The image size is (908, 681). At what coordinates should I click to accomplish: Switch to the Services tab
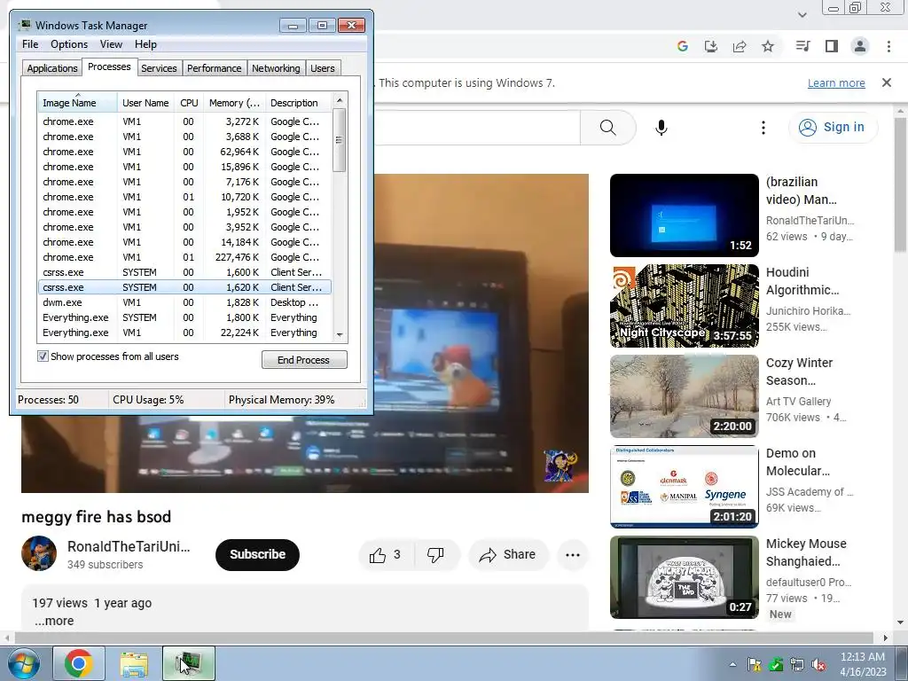click(x=159, y=68)
